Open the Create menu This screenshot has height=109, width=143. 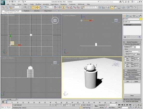[x=32, y=4]
